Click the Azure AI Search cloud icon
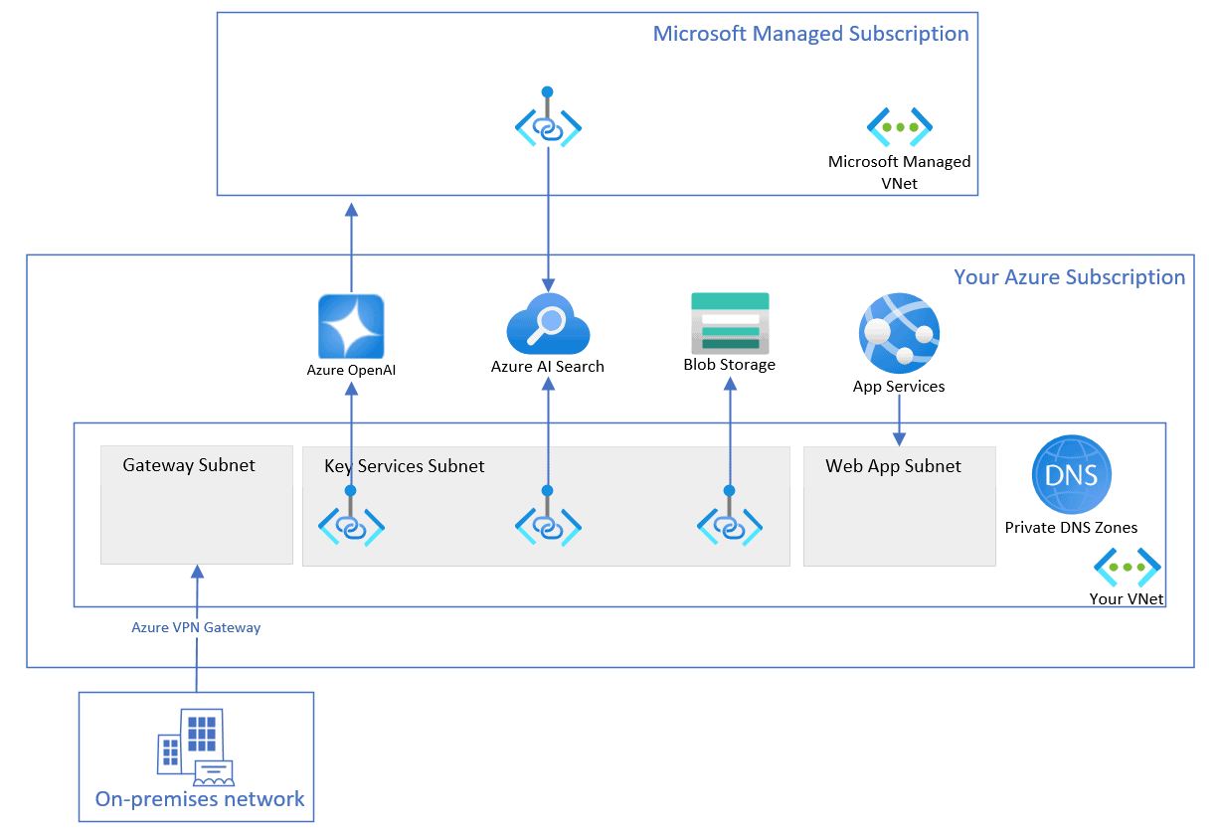This screenshot has width=1218, height=833. 548,324
